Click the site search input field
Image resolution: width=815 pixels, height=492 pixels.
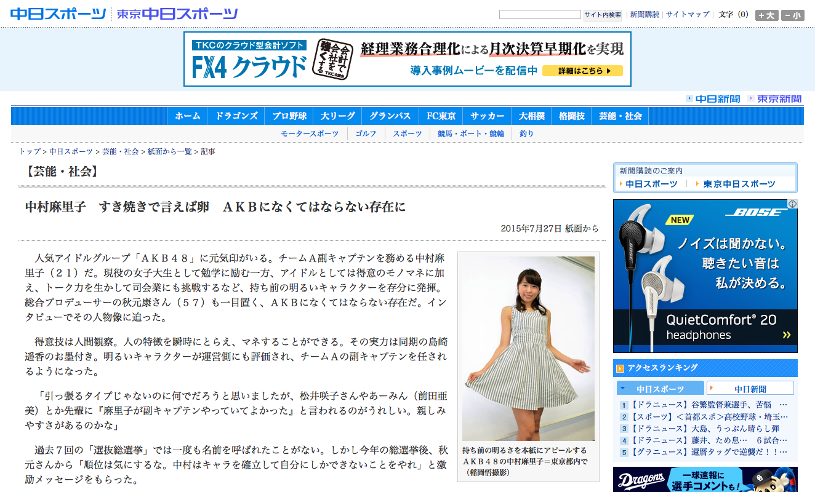pos(540,14)
